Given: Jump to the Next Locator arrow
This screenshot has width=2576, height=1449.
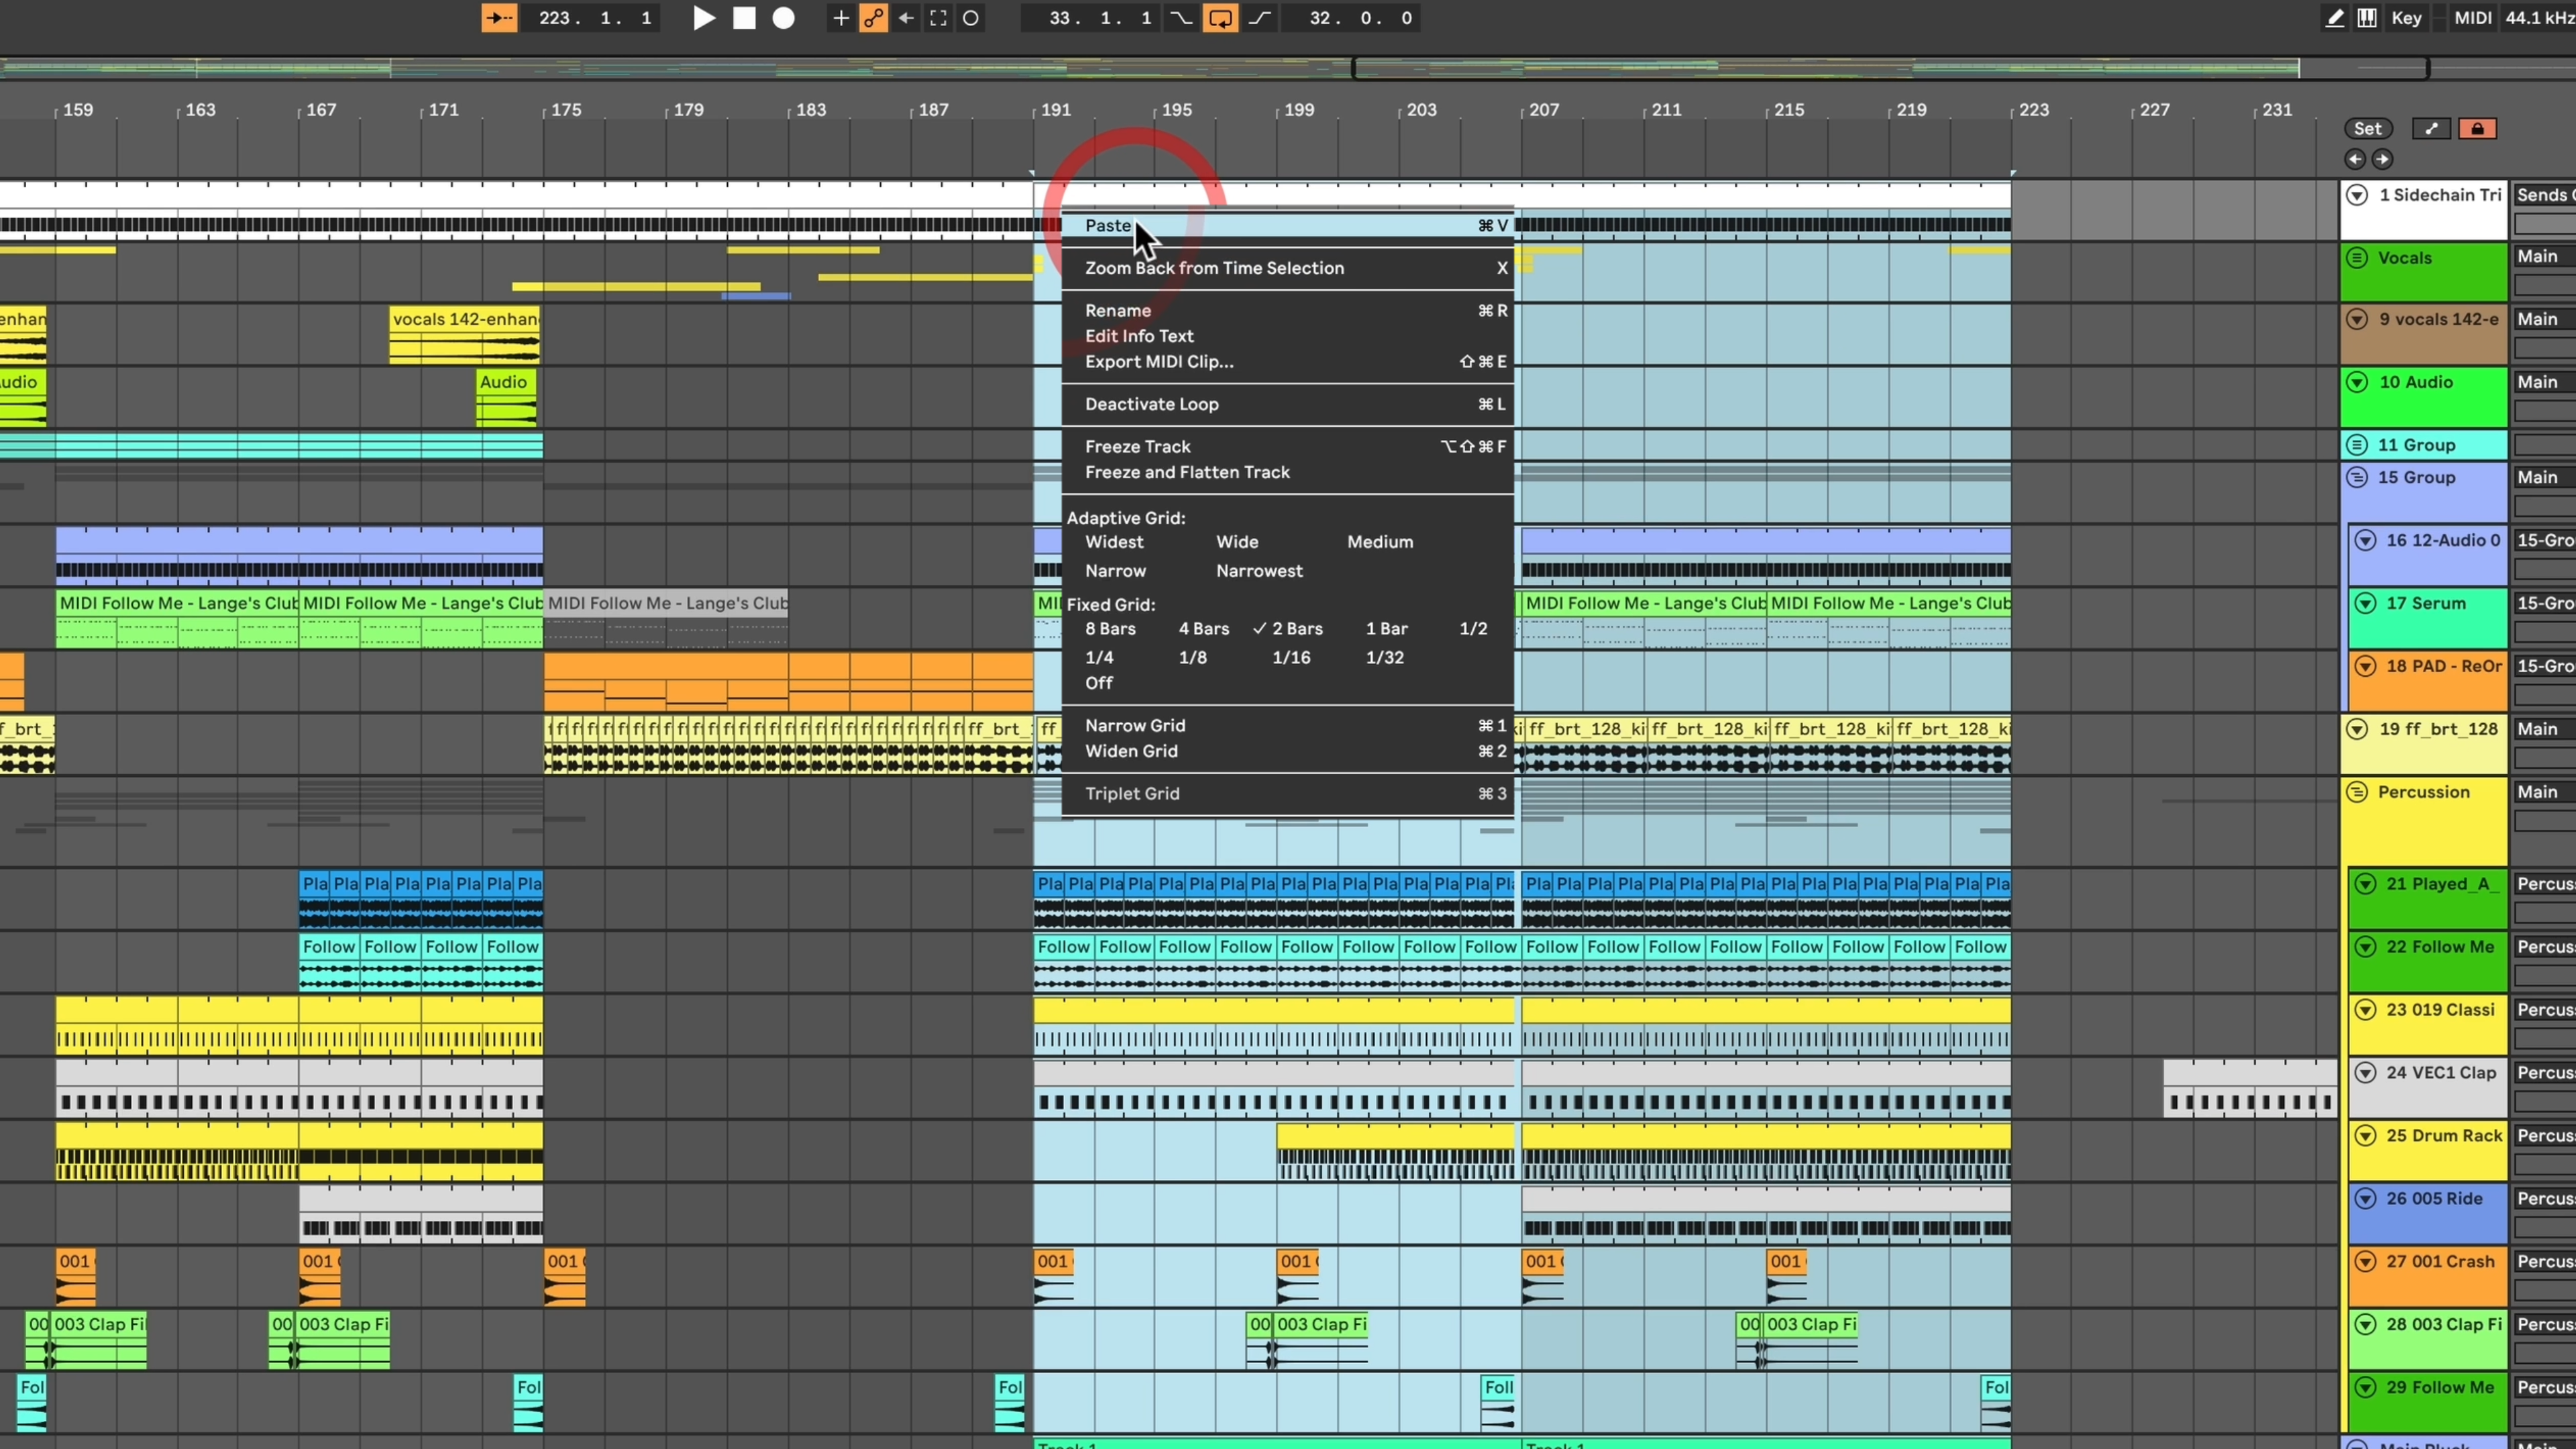Looking at the screenshot, I should pyautogui.click(x=2382, y=159).
